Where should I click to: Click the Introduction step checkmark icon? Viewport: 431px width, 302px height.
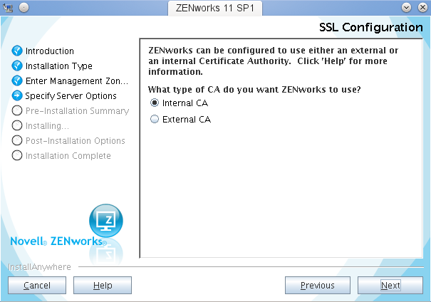(18, 51)
